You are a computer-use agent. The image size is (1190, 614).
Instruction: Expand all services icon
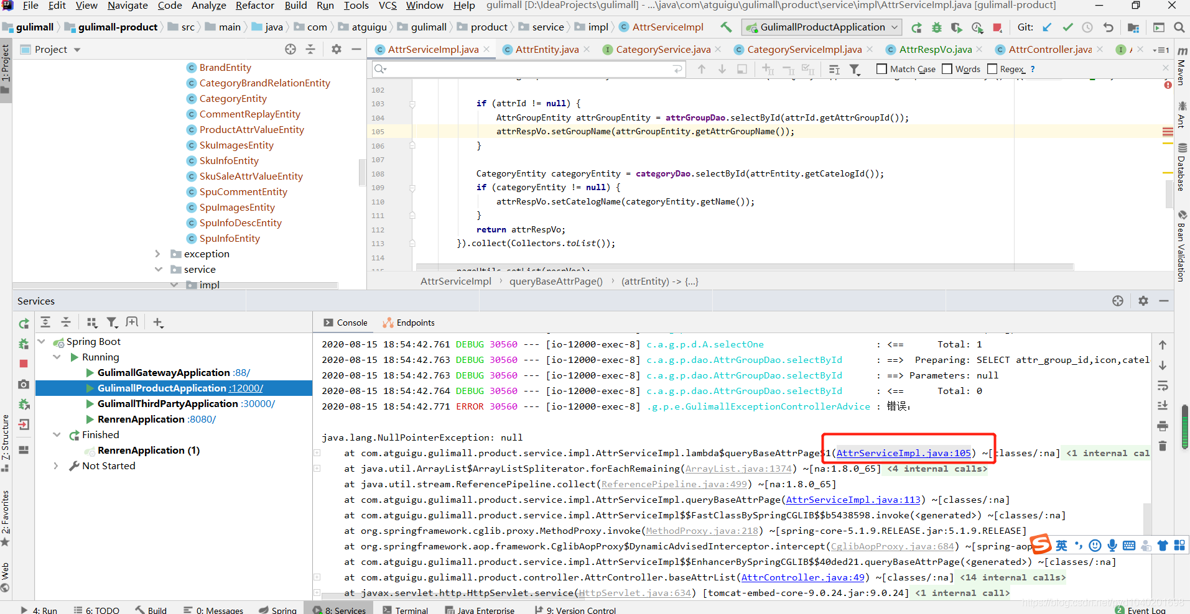45,322
